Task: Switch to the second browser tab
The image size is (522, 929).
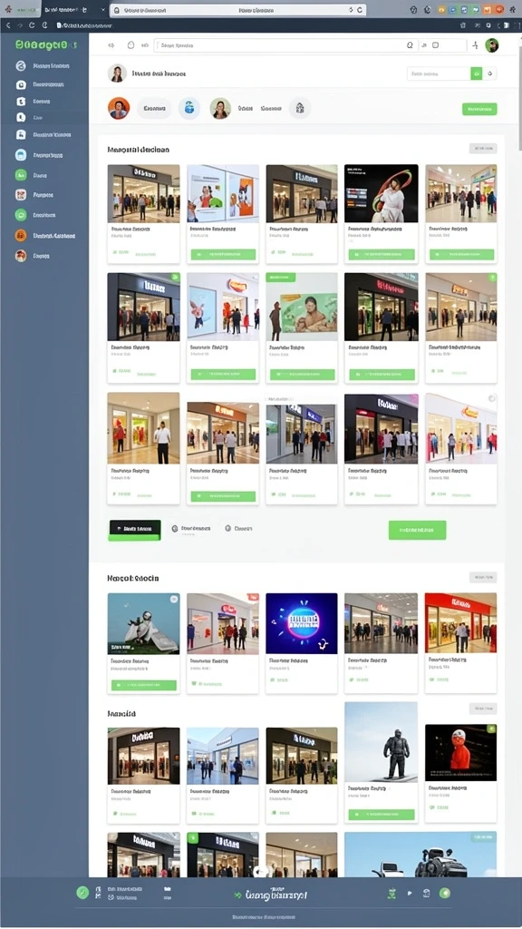Action: coord(72,10)
